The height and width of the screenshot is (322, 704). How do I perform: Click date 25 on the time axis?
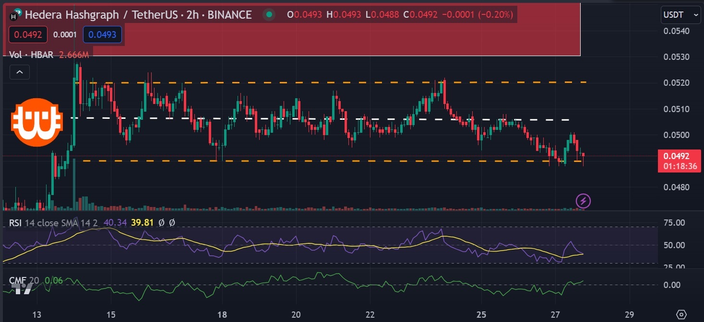pos(481,314)
